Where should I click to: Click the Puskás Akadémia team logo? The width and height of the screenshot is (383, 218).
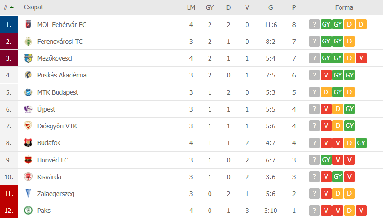(29, 75)
